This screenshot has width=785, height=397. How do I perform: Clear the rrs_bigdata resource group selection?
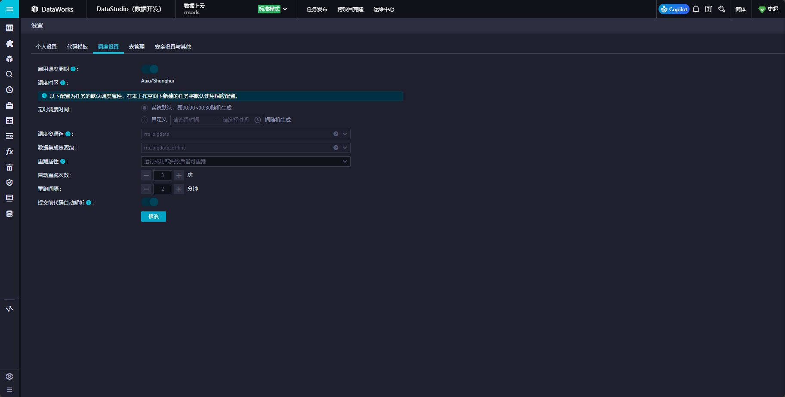pos(336,134)
